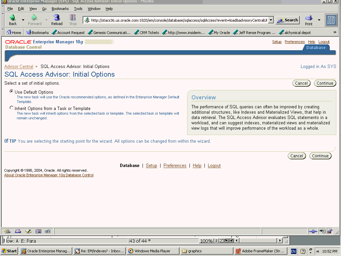341x256 pixels.
Task: Click the Home bookmark icon
Action: (x=9, y=33)
